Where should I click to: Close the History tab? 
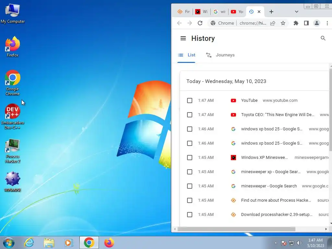(259, 12)
